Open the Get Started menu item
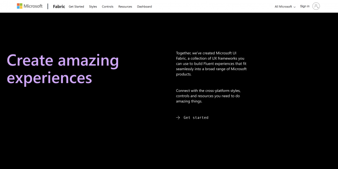Image resolution: width=338 pixels, height=169 pixels. pos(76,6)
